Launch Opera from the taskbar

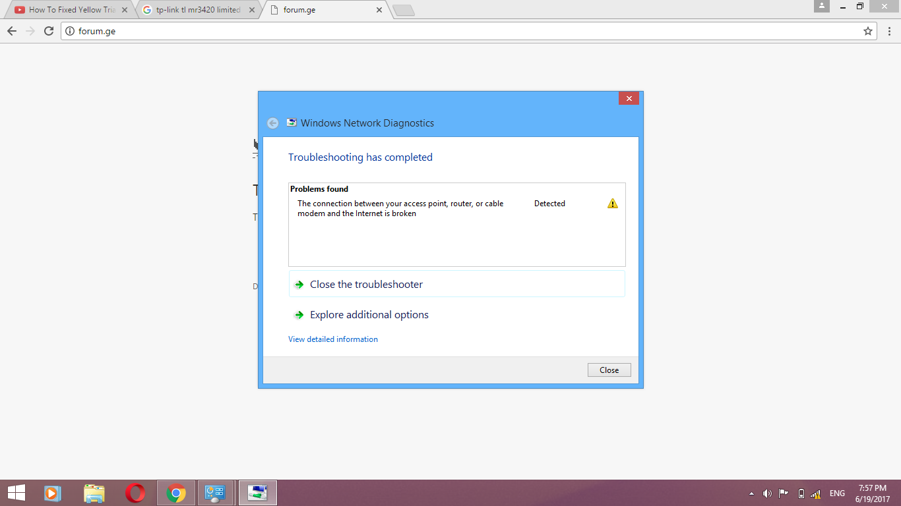click(x=135, y=493)
